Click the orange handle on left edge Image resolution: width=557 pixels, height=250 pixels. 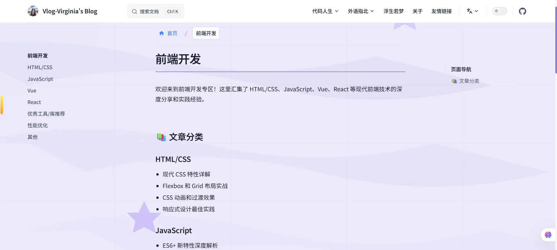click(2, 105)
